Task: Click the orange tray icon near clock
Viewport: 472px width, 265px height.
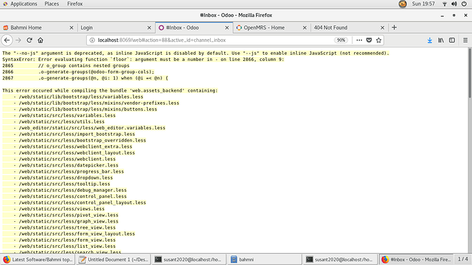Action: pos(403,3)
